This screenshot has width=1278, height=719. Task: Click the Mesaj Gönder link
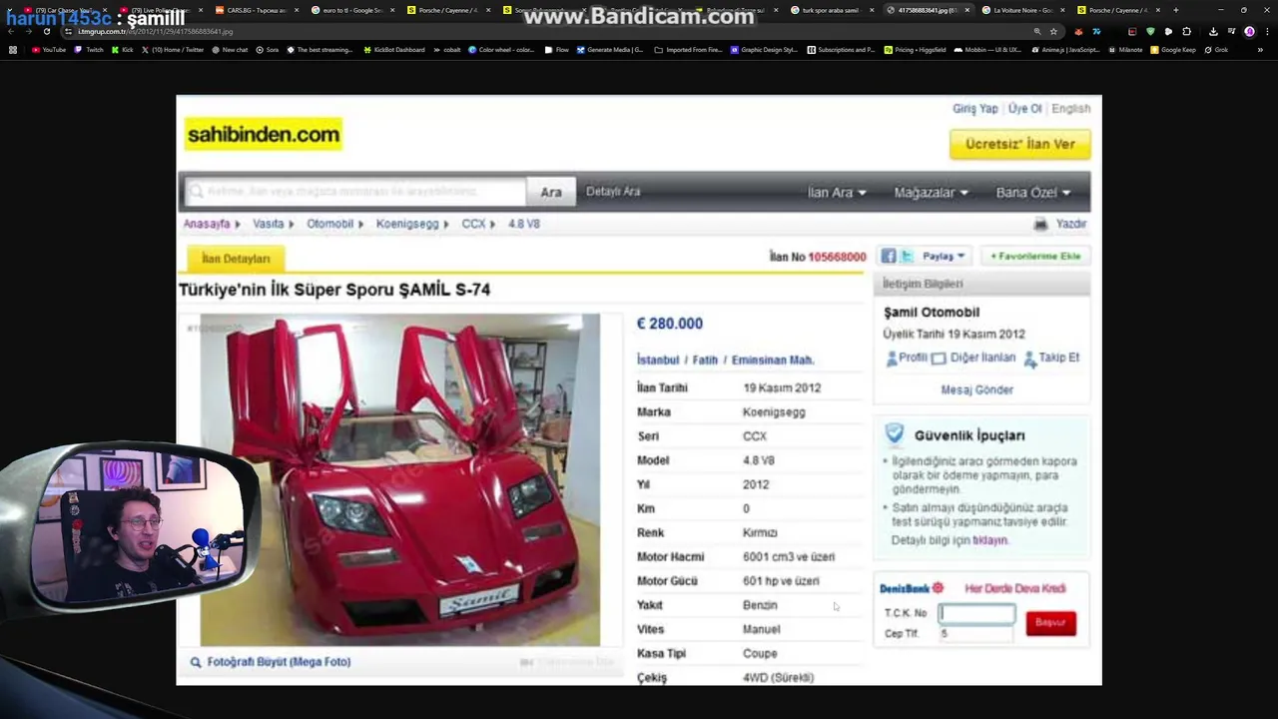click(x=976, y=389)
